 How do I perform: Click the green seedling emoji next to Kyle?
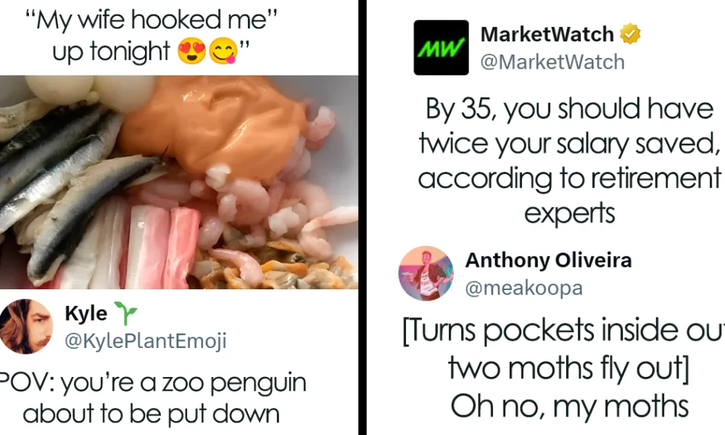point(125,313)
